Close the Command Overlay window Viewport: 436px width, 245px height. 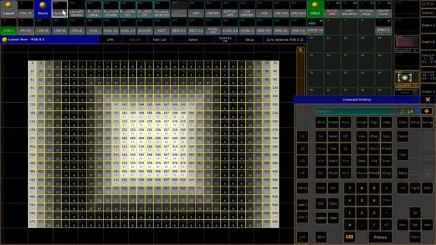click(428, 99)
